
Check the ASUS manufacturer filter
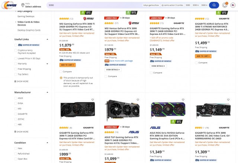pyautogui.click(x=16, y=98)
